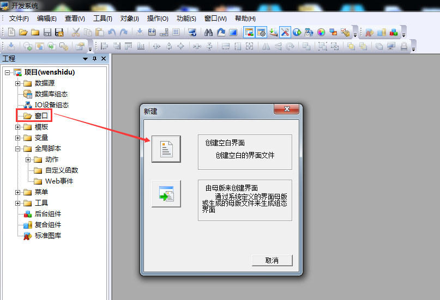
Task: Open the 操作(O) menu
Action: 158,19
